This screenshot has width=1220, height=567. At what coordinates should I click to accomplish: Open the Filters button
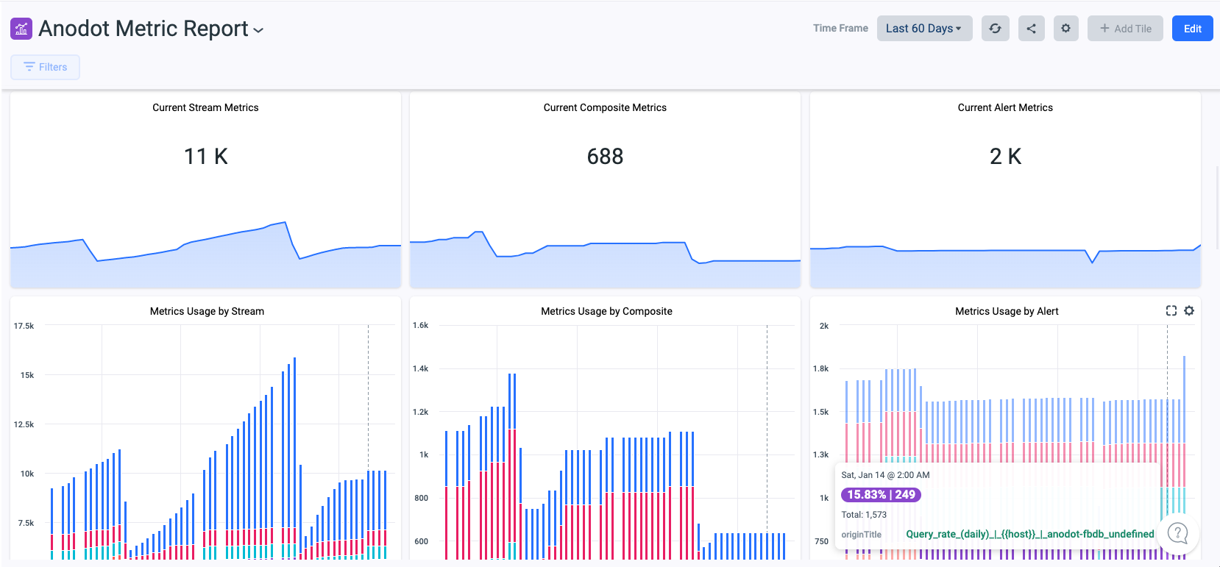(x=45, y=67)
